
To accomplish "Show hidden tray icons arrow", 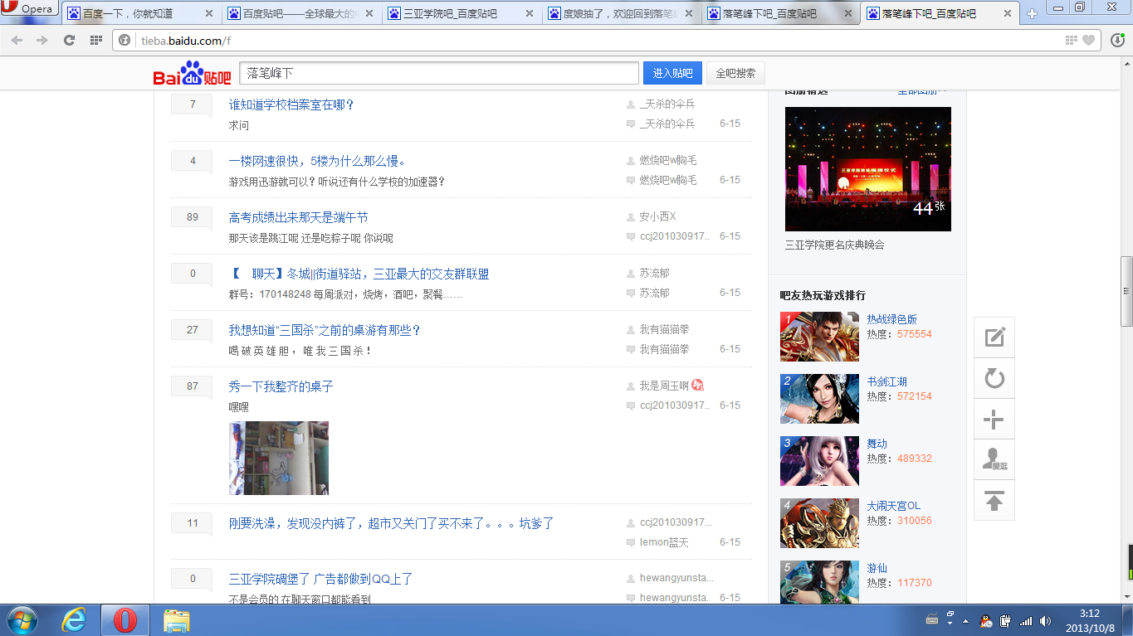I will click(x=965, y=620).
